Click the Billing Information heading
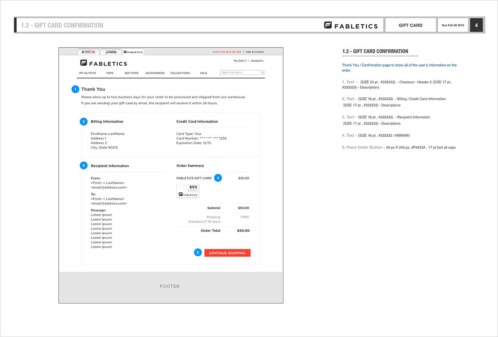The height and width of the screenshot is (337, 498). tap(107, 121)
